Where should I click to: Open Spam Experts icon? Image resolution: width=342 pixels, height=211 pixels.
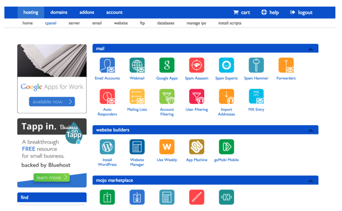tap(226, 65)
